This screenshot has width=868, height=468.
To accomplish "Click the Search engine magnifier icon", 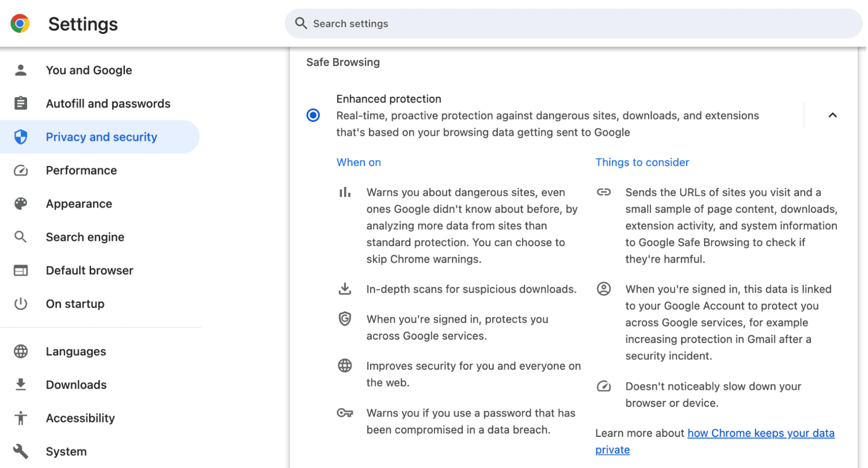I will (21, 237).
